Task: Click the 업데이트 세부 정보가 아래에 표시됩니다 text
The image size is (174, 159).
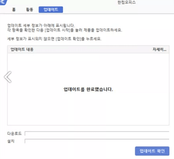Action: coord(41,25)
